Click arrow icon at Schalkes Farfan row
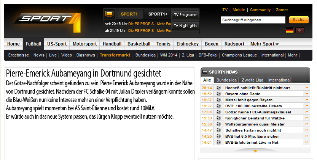Viewport: 317px width, 160px height. (306, 130)
